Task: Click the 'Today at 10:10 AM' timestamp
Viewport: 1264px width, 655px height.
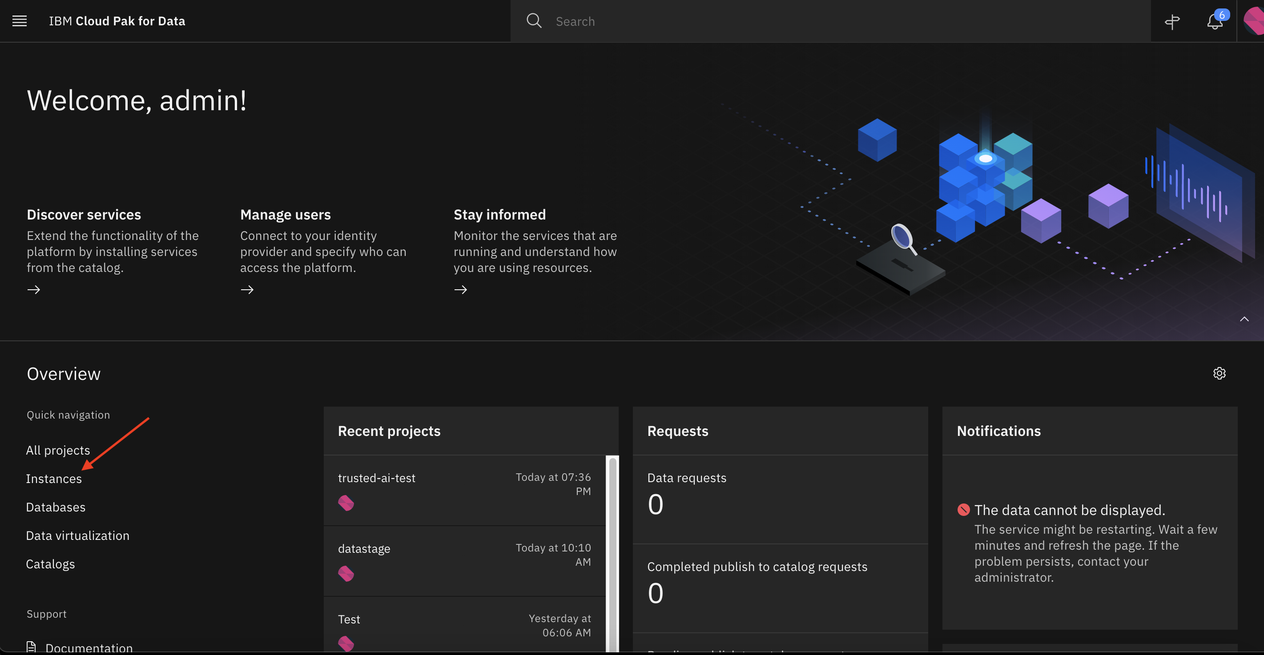Action: [x=553, y=555]
